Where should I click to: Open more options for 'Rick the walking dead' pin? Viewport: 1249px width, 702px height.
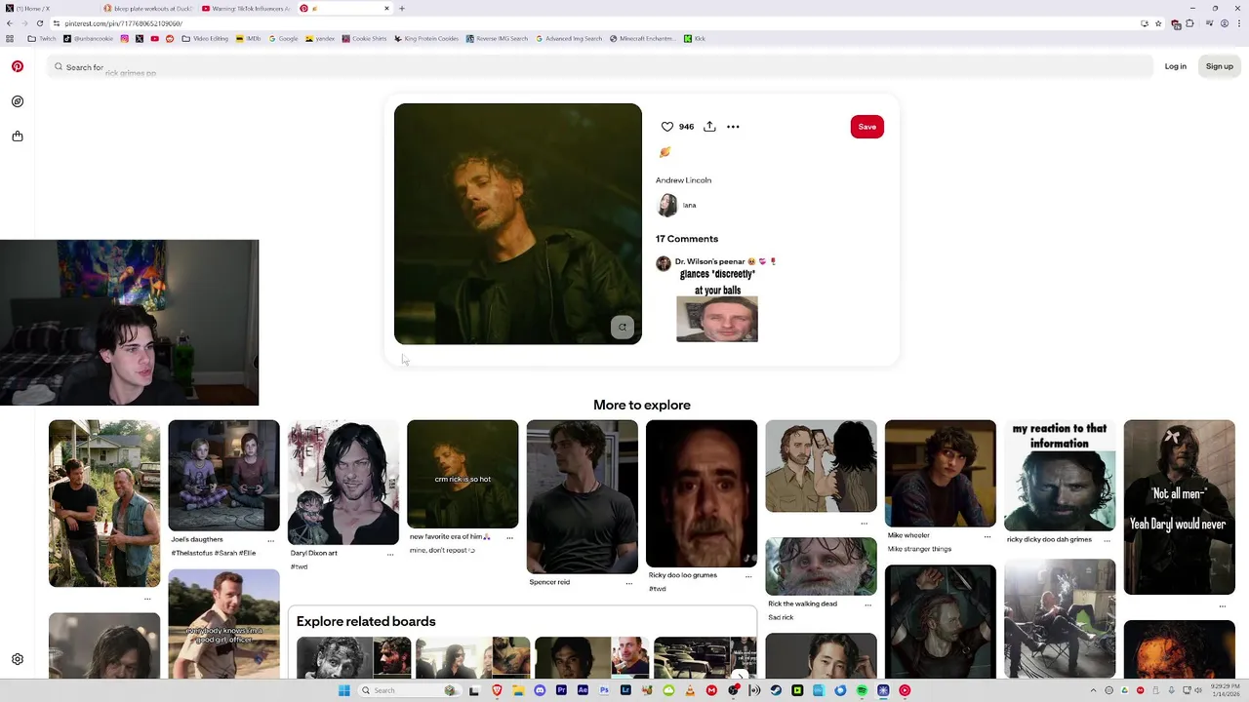867,604
